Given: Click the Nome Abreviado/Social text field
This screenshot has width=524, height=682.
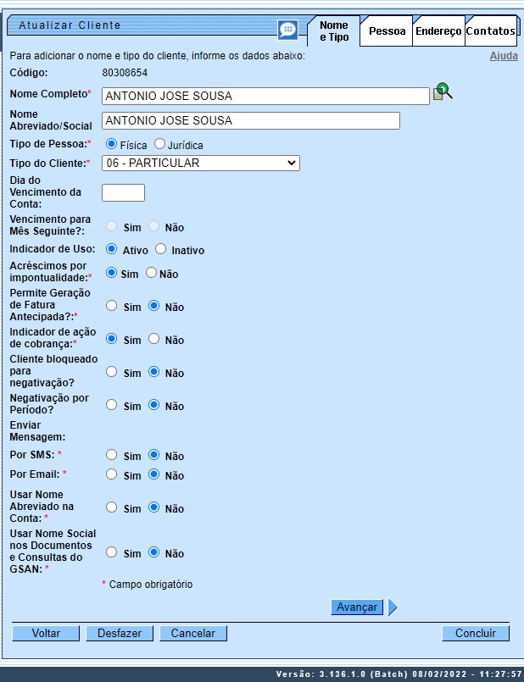Looking at the screenshot, I should 250,120.
